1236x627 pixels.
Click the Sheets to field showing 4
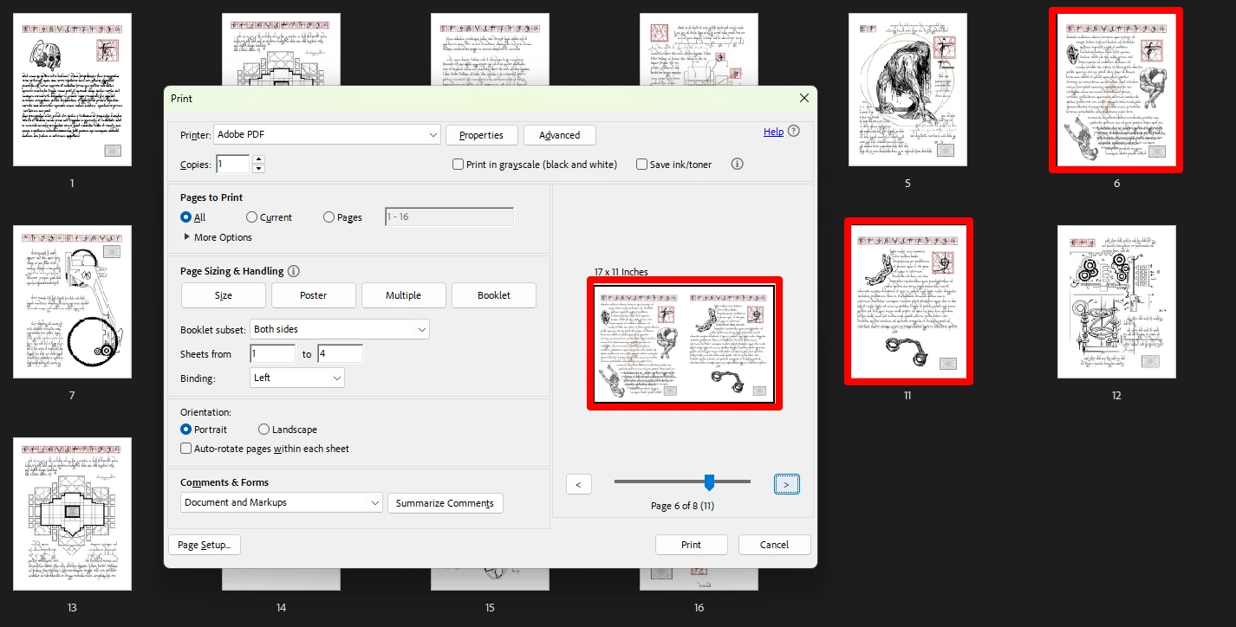tap(340, 354)
